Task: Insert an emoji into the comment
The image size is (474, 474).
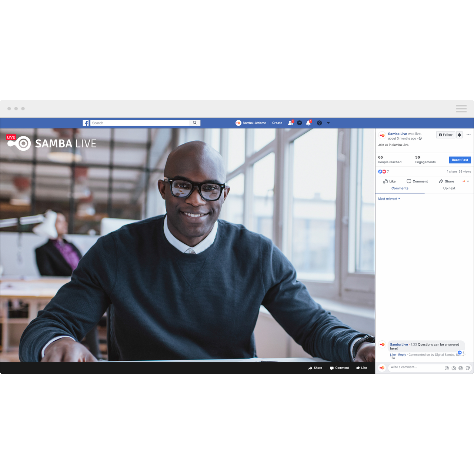Action: point(447,368)
